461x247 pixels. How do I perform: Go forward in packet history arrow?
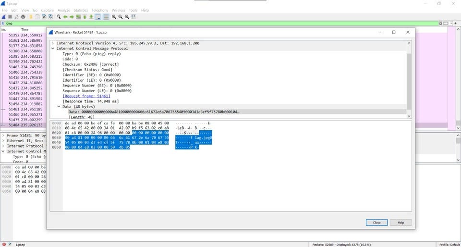pos(72,17)
